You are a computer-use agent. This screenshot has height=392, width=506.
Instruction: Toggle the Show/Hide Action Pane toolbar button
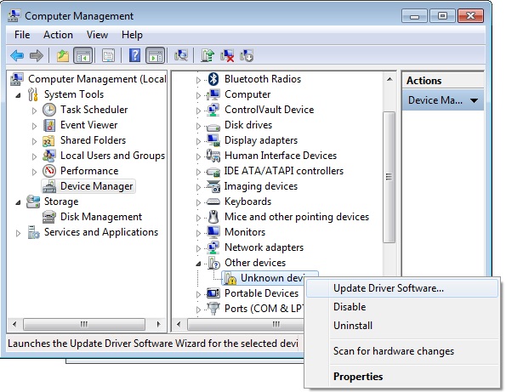click(156, 56)
